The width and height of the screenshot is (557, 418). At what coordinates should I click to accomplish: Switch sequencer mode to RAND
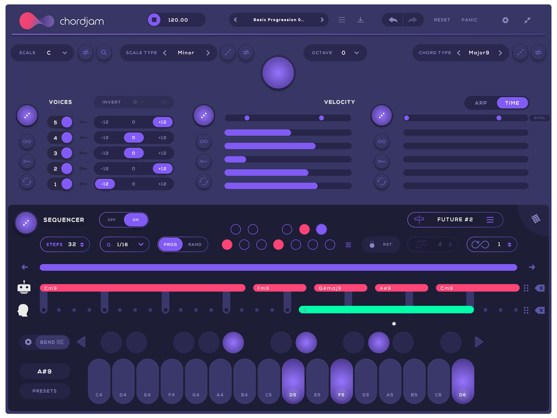click(x=195, y=244)
